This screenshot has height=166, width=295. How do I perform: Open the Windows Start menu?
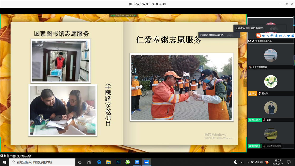pos(5,162)
